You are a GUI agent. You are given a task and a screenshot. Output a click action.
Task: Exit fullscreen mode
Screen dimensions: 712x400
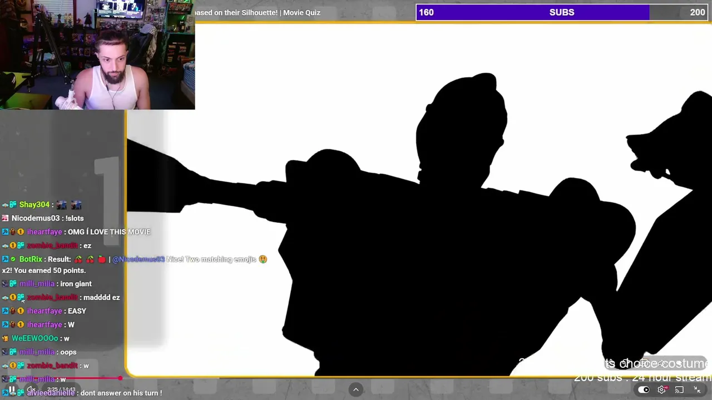tap(697, 390)
